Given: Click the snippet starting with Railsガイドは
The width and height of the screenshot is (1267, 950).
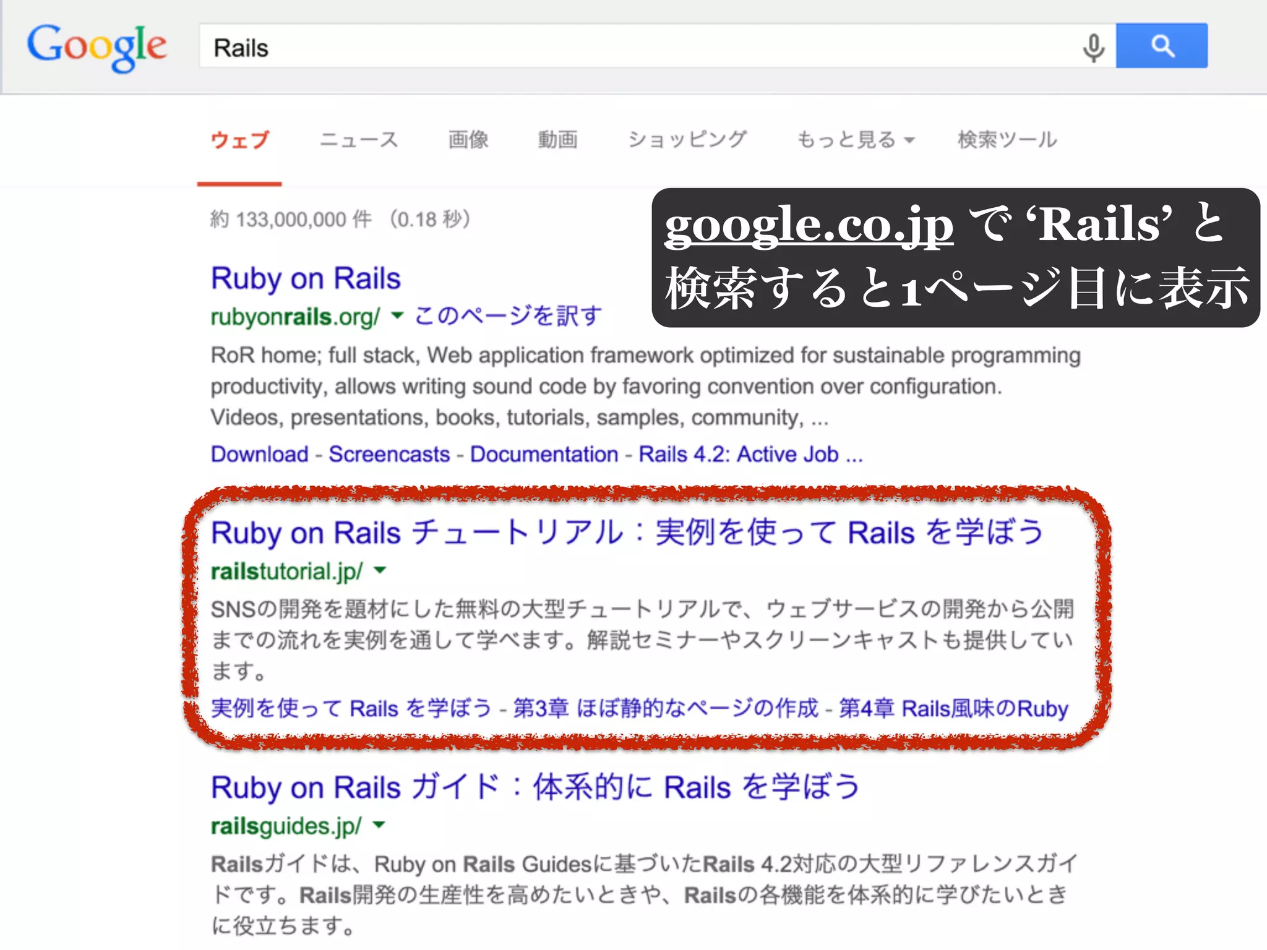Looking at the screenshot, I should [644, 895].
